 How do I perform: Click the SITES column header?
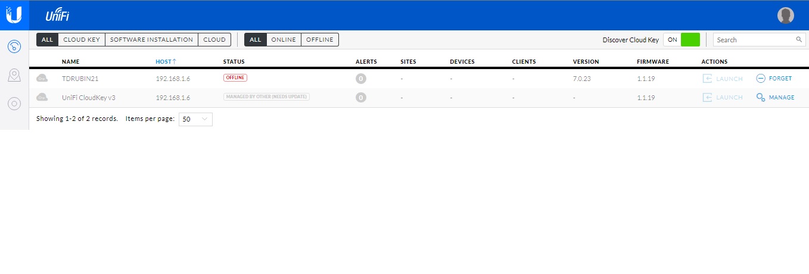click(x=408, y=61)
